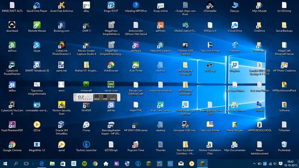Viewport: 299px width, 168px height.
Task: Select the Acer Portal icon
Action: pos(136,67)
